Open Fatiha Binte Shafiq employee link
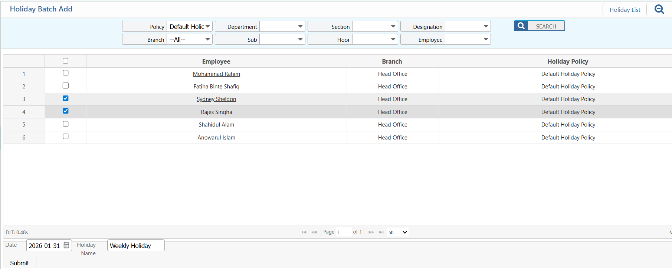672x269 pixels. 216,87
